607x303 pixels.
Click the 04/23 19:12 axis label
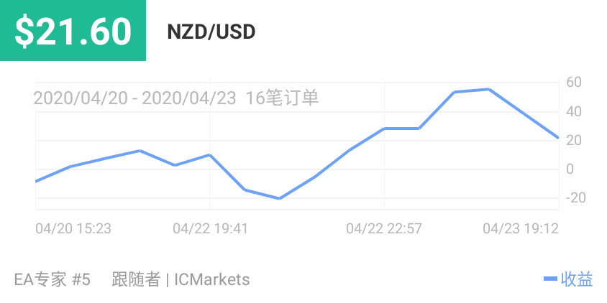click(521, 228)
